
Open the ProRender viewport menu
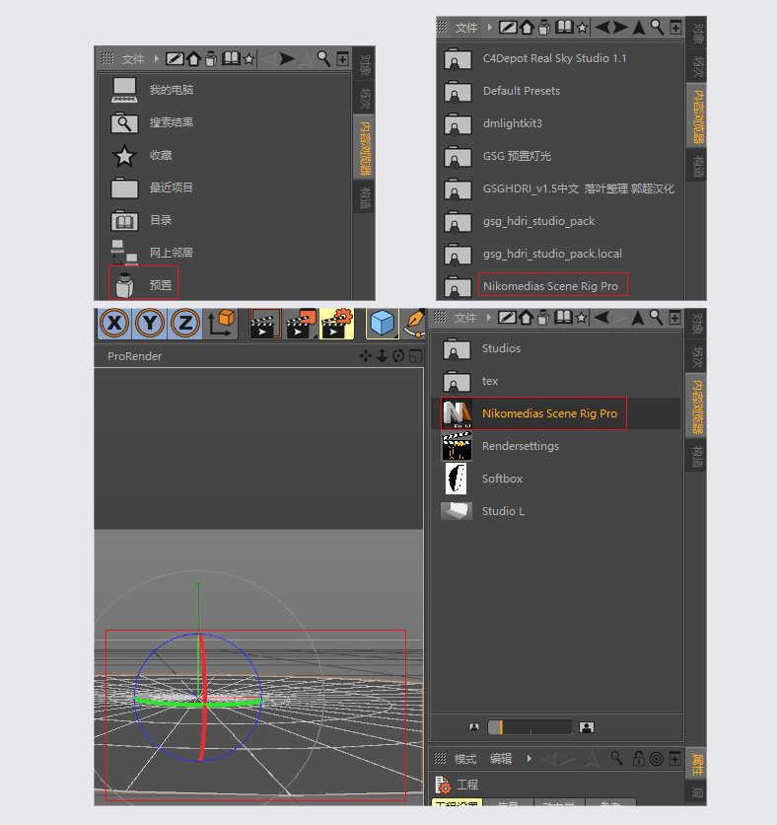[x=134, y=356]
